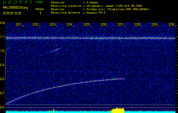
Task: Click the timestamp 25.05.05 22:20
Action: tap(12, 13)
